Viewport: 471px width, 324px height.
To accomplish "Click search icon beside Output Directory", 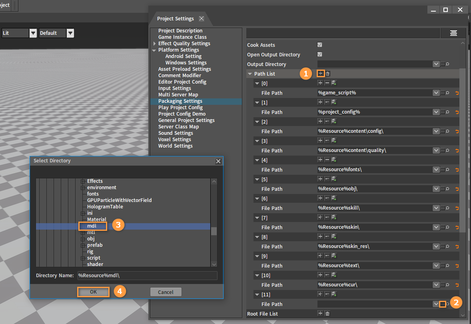I will (x=447, y=64).
